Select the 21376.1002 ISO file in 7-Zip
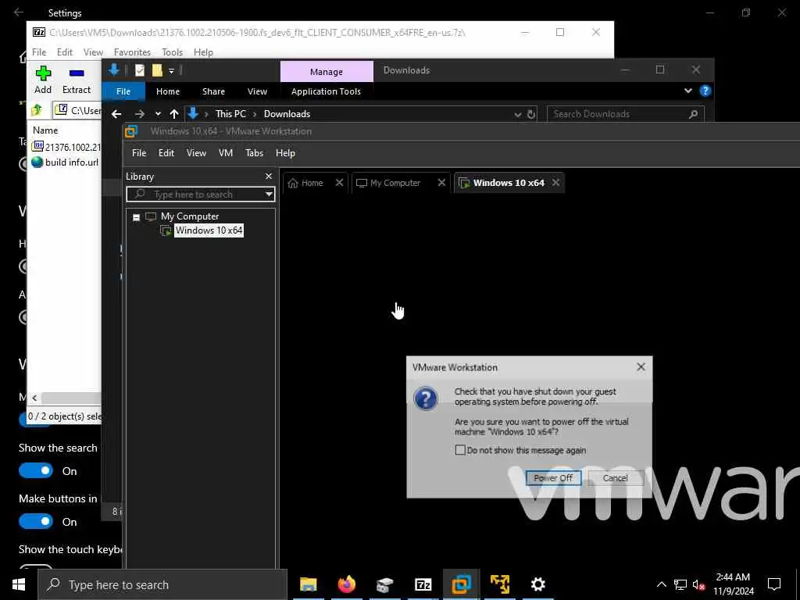The height and width of the screenshot is (600, 800). pyautogui.click(x=66, y=147)
